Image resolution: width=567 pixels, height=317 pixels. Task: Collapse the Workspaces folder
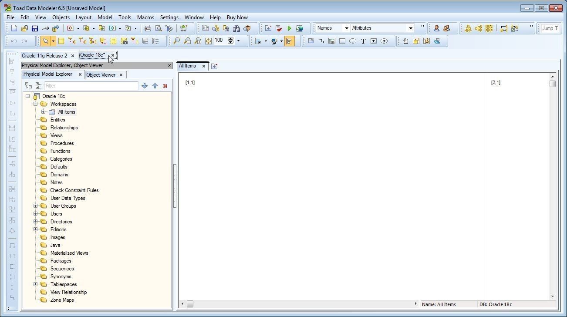pyautogui.click(x=36, y=104)
